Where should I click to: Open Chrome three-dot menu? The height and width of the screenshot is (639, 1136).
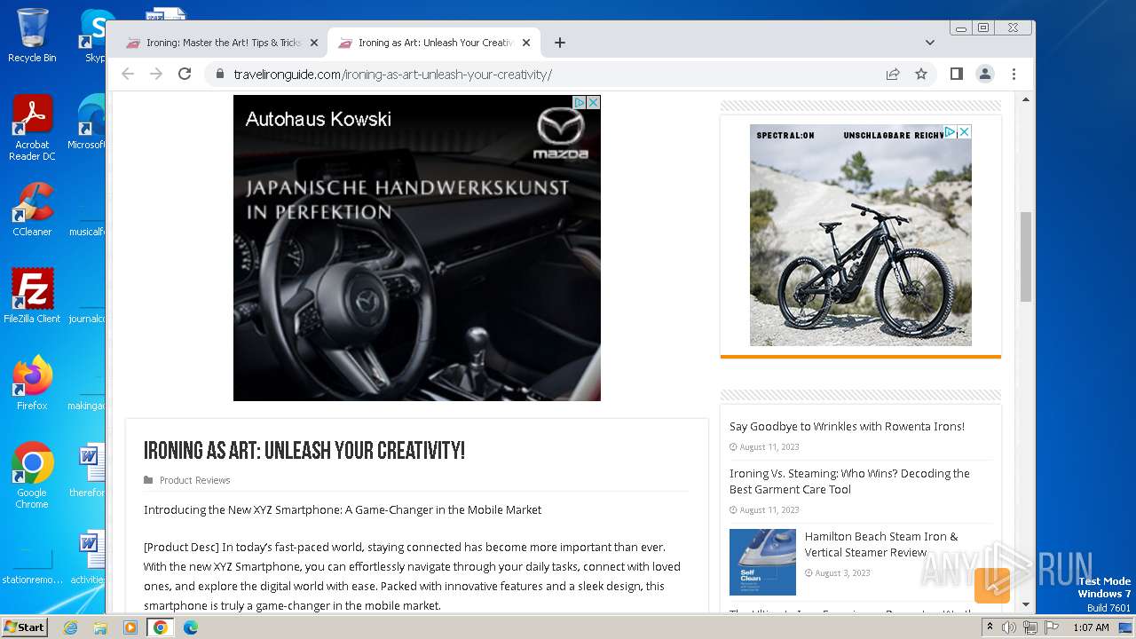(1014, 74)
